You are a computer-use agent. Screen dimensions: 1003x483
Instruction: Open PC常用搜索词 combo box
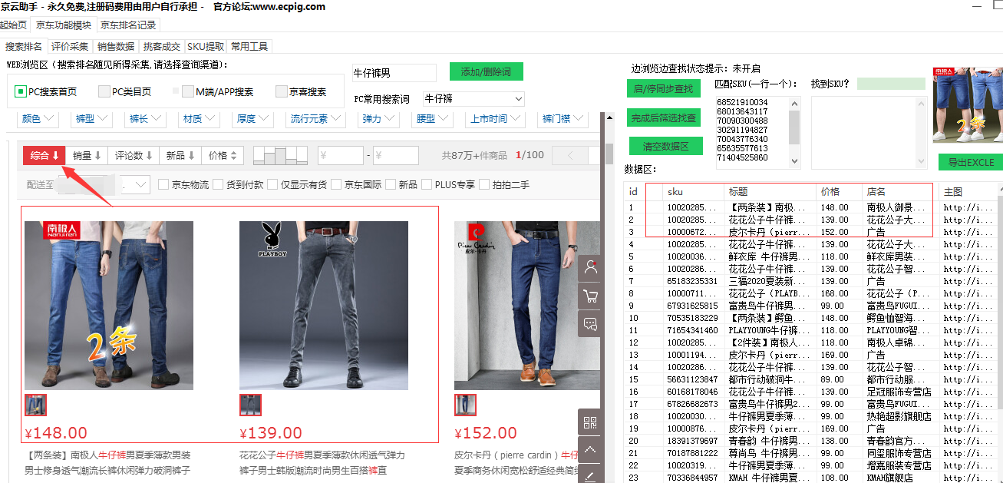[x=473, y=98]
